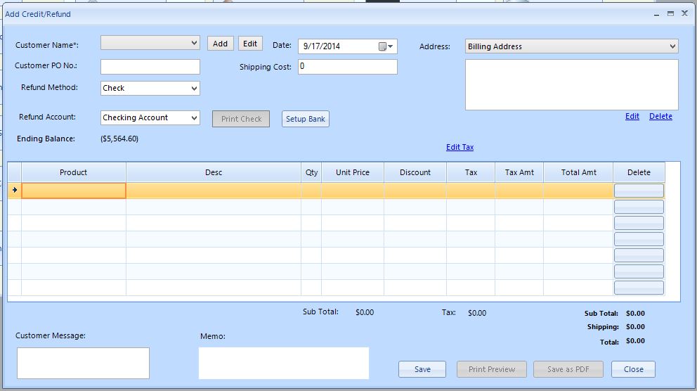Click into the Customer PO No. field

(x=150, y=67)
